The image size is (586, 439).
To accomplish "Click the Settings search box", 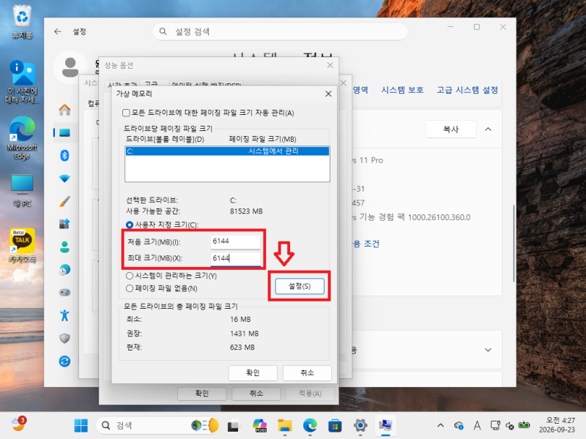I will tap(280, 31).
